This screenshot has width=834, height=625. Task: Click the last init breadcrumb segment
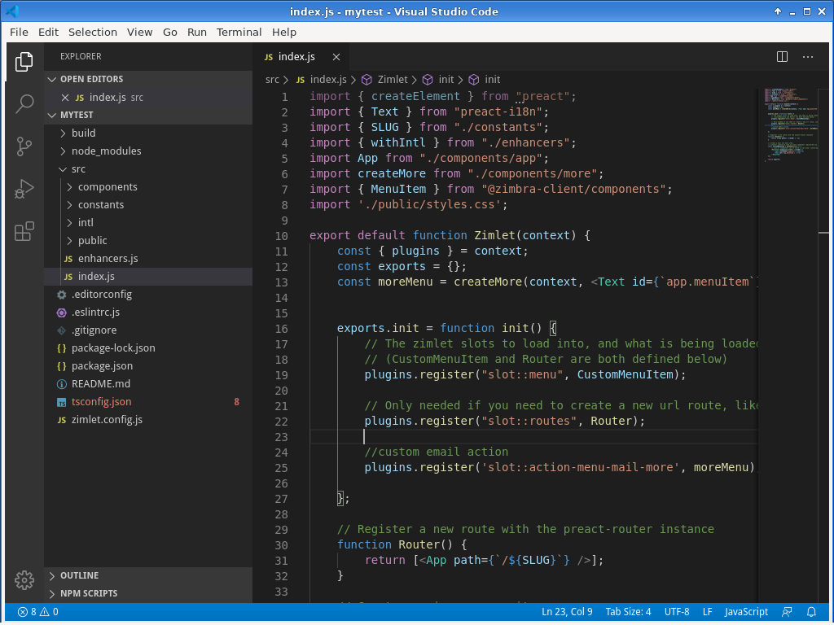(492, 80)
